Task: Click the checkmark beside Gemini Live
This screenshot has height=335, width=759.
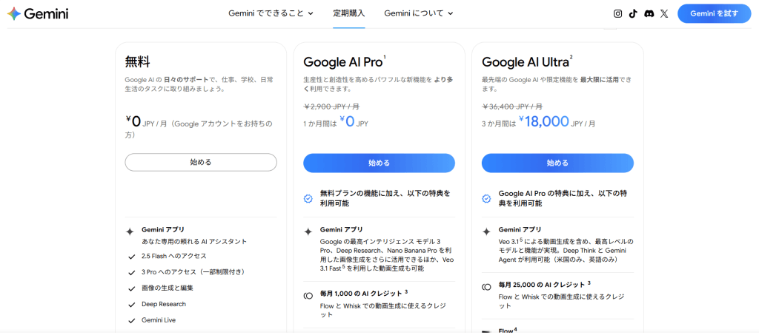Action: click(x=130, y=320)
